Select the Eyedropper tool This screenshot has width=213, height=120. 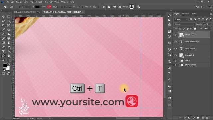[x=3, y=30]
